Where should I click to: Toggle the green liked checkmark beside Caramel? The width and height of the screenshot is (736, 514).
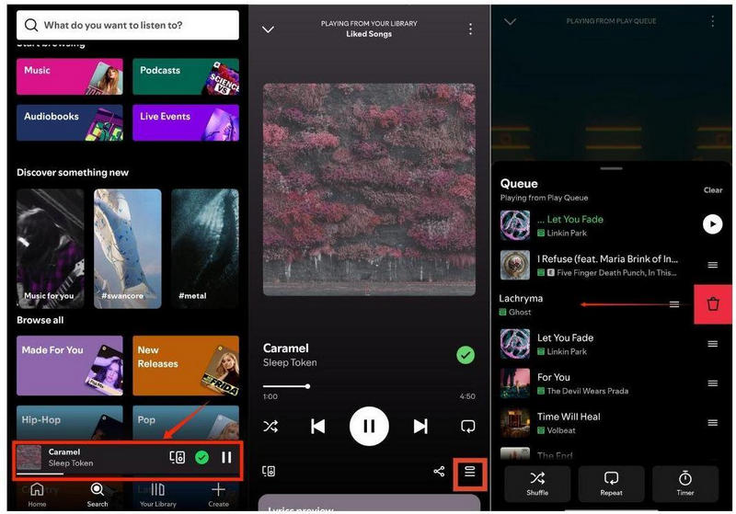[466, 355]
